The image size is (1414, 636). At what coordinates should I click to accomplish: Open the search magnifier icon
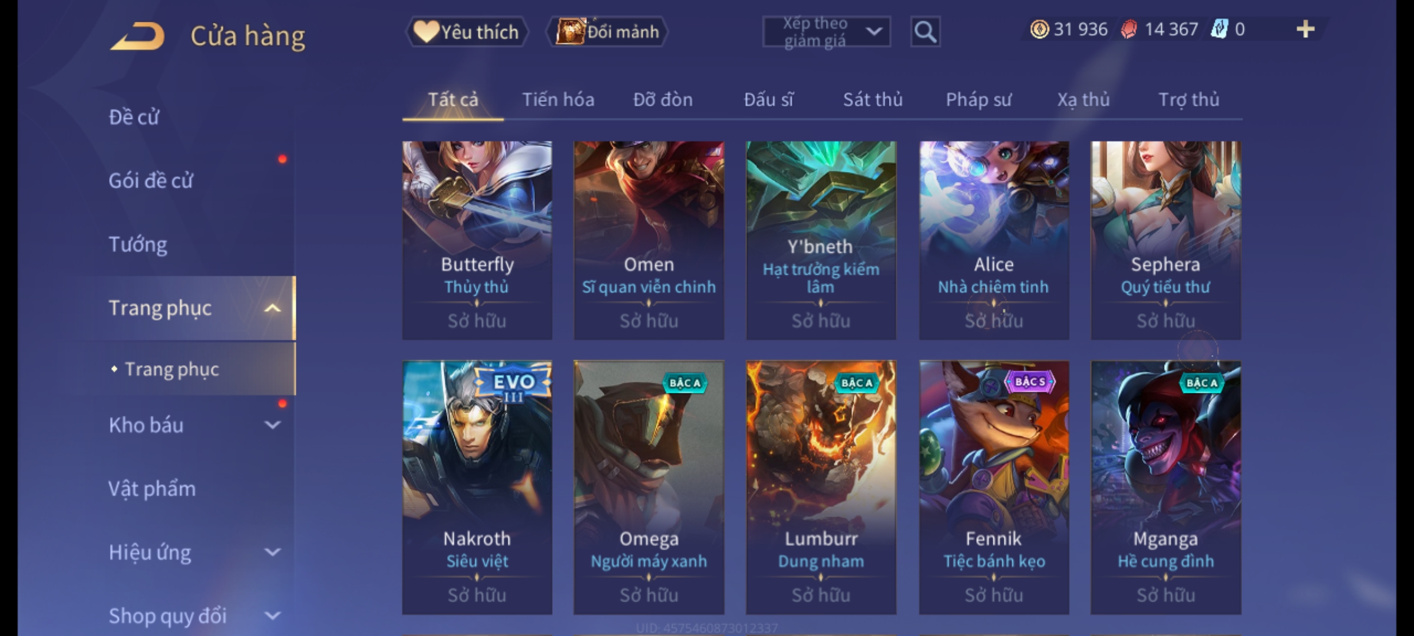(x=925, y=32)
